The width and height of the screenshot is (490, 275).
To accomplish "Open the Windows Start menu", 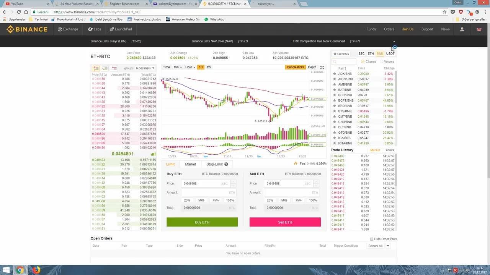I will (7, 270).
